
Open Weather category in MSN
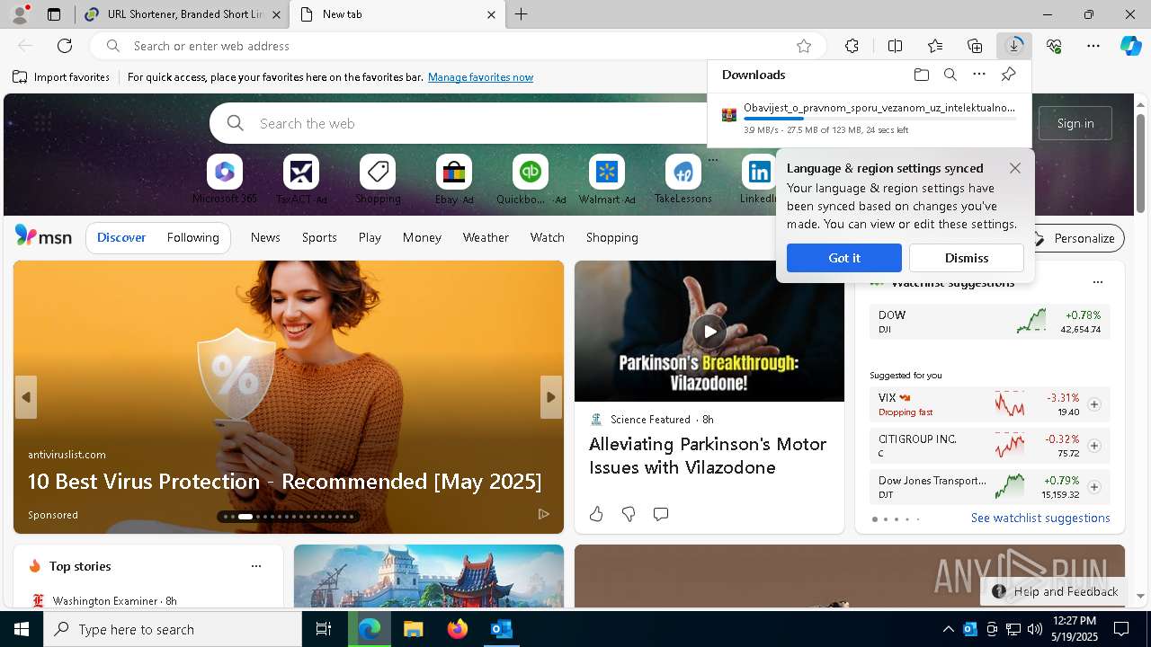486,237
